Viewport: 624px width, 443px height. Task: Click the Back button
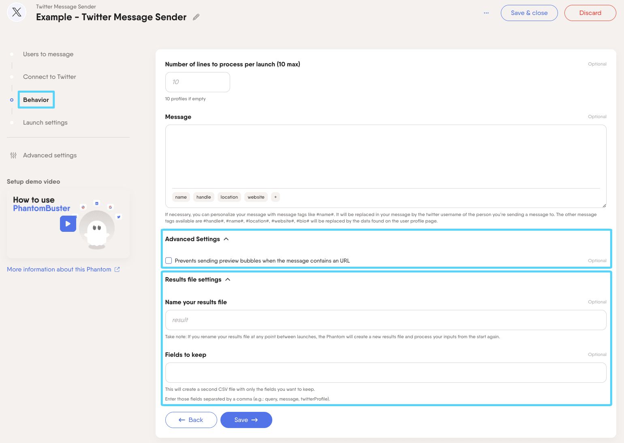coord(191,420)
